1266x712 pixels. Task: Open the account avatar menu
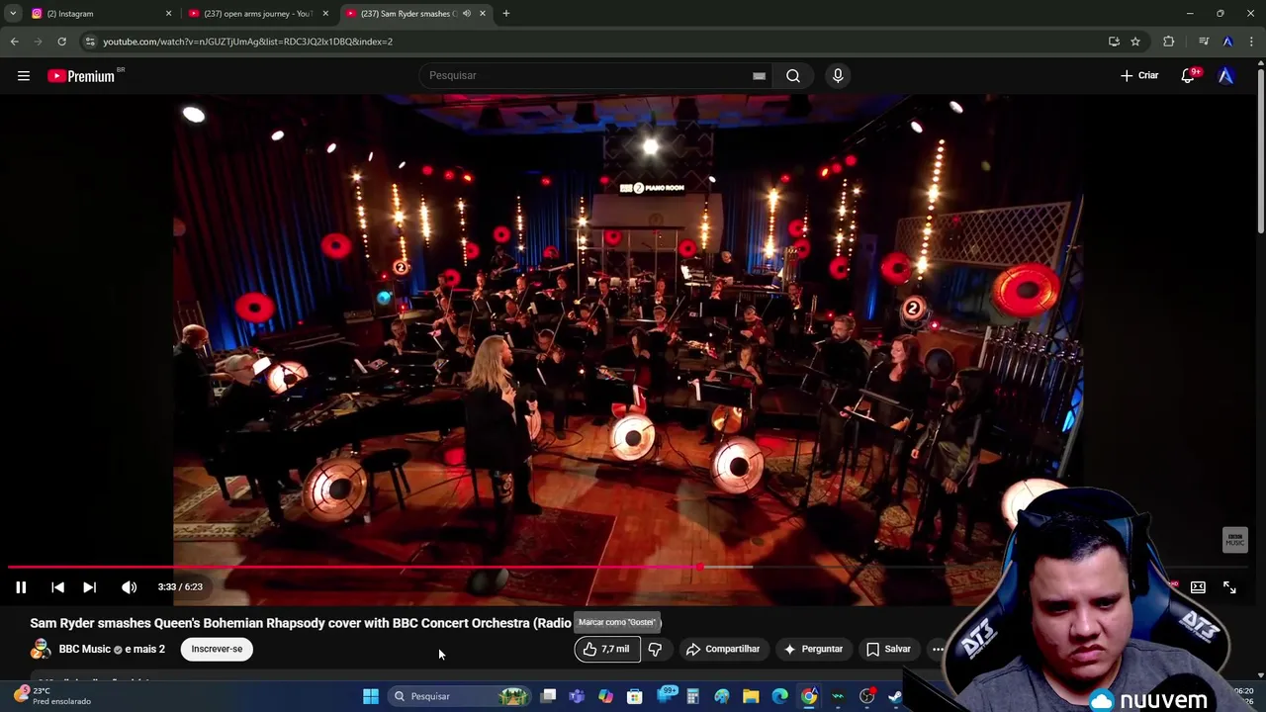tap(1226, 75)
